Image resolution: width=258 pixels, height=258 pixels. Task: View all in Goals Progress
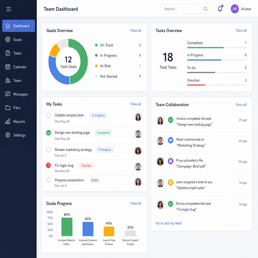pos(136,203)
